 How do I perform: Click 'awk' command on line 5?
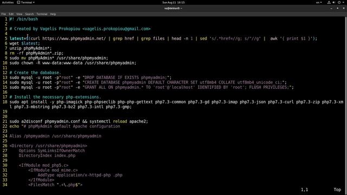tap(274, 38)
